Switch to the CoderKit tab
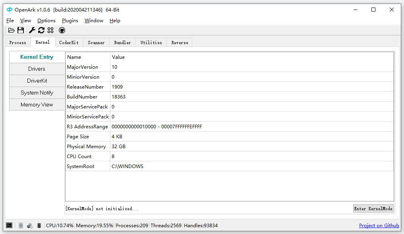The image size is (404, 234). pos(69,43)
